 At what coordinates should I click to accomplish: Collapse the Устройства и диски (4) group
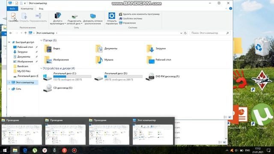click(x=42, y=68)
